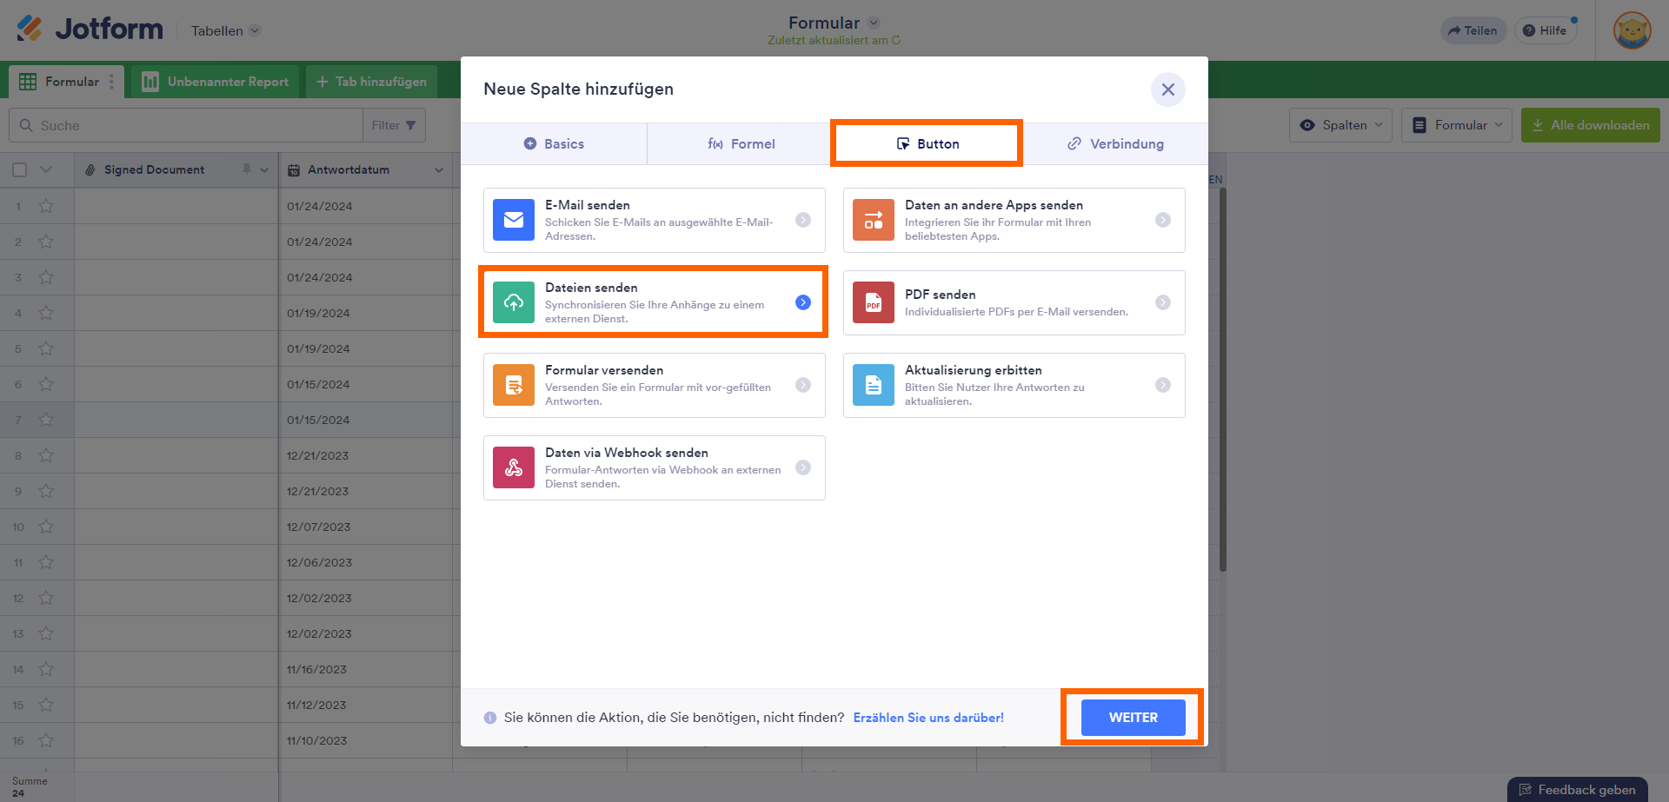Toggle the select-all rows checkbox
This screenshot has width=1669, height=802.
tap(20, 170)
